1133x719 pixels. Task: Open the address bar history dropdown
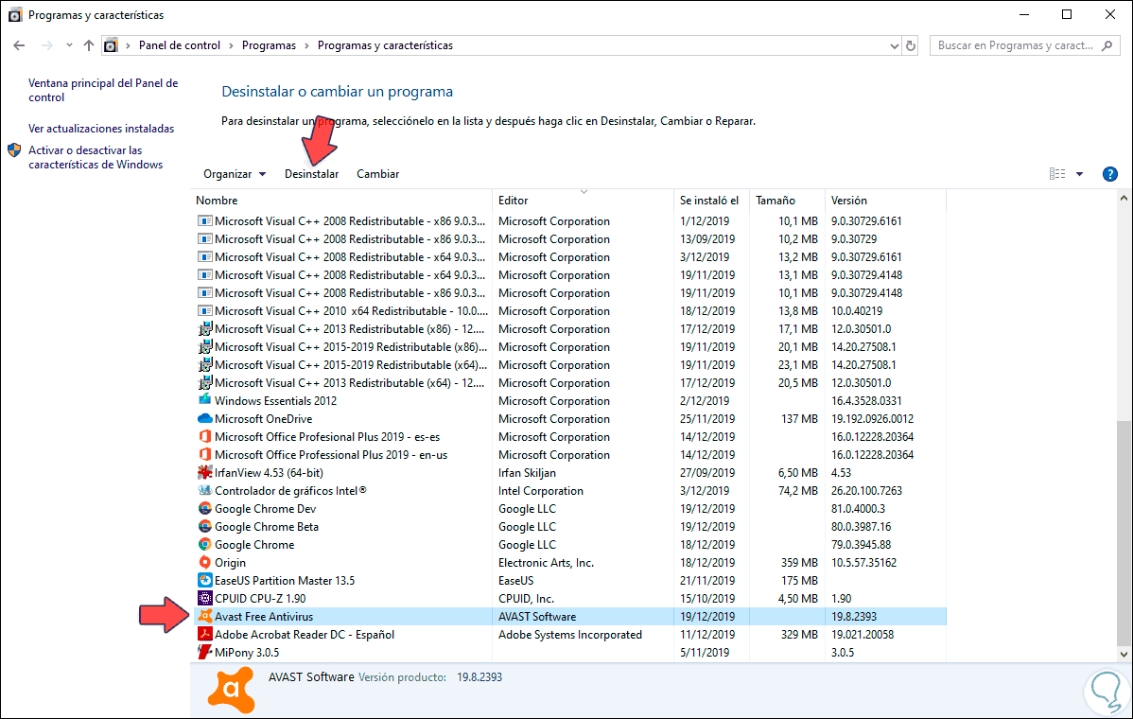(894, 45)
